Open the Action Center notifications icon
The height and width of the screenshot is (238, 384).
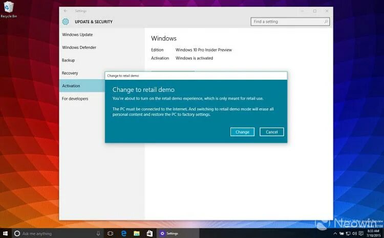click(x=361, y=233)
